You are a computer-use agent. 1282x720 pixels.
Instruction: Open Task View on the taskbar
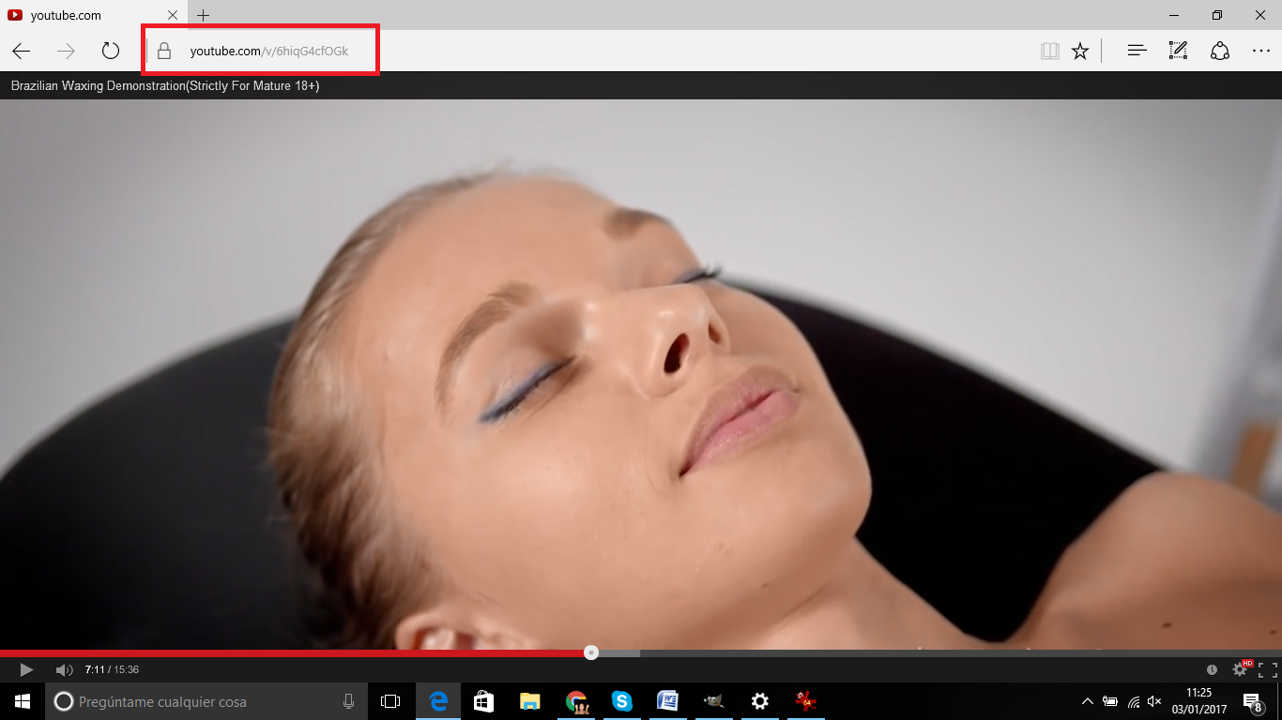390,701
